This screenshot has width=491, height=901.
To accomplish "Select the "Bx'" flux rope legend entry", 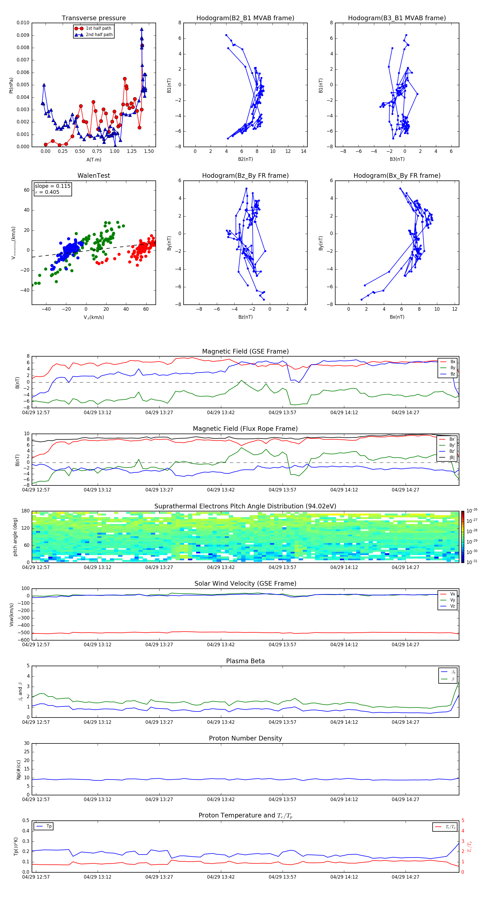I will (x=447, y=439).
